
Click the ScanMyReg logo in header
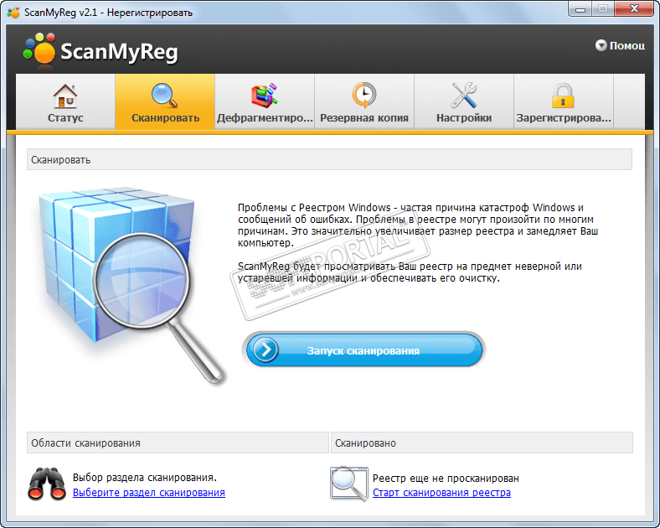[x=101, y=49]
